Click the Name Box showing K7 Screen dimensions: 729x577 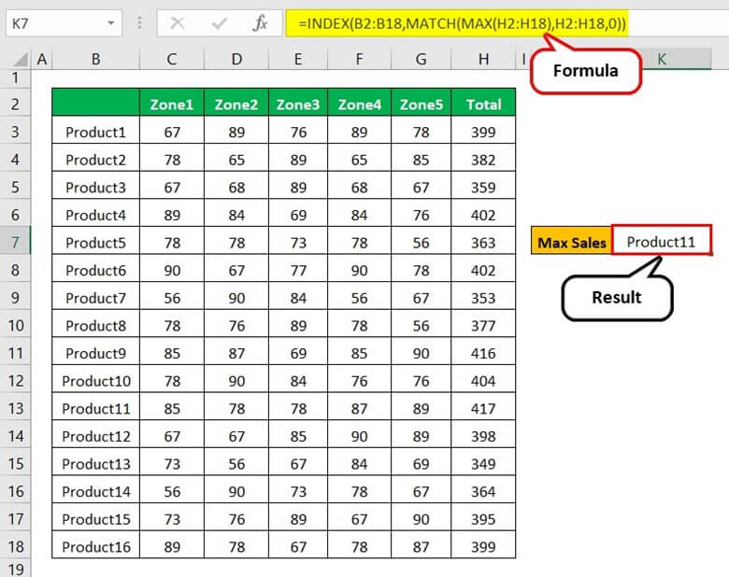(x=64, y=22)
